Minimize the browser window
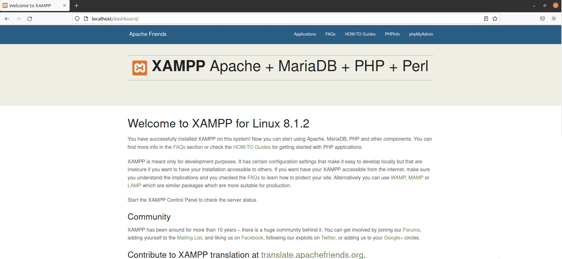 click(534, 6)
